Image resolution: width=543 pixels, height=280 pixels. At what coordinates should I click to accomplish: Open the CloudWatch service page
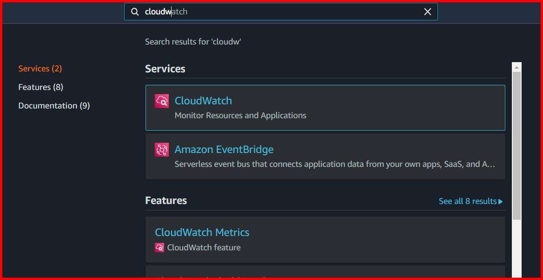click(203, 101)
